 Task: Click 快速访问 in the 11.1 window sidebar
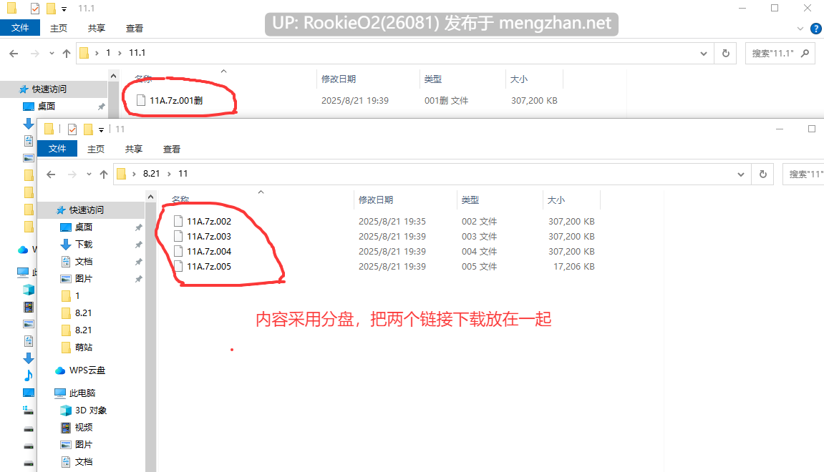[49, 89]
